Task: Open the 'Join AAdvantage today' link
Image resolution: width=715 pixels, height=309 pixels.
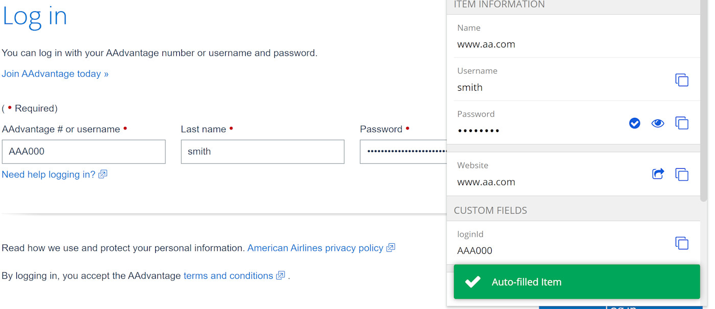Action: coord(55,73)
